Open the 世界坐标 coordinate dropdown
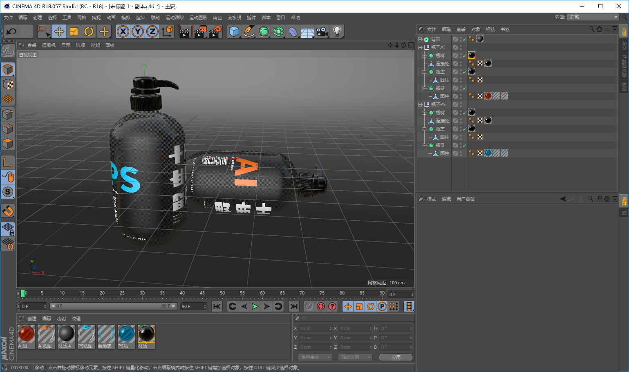The height and width of the screenshot is (372, 629). pyautogui.click(x=315, y=357)
